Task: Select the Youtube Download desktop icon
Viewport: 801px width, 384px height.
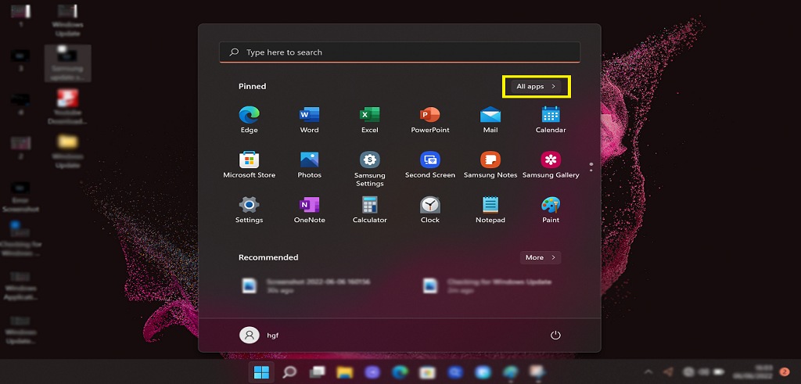Action: 67,107
